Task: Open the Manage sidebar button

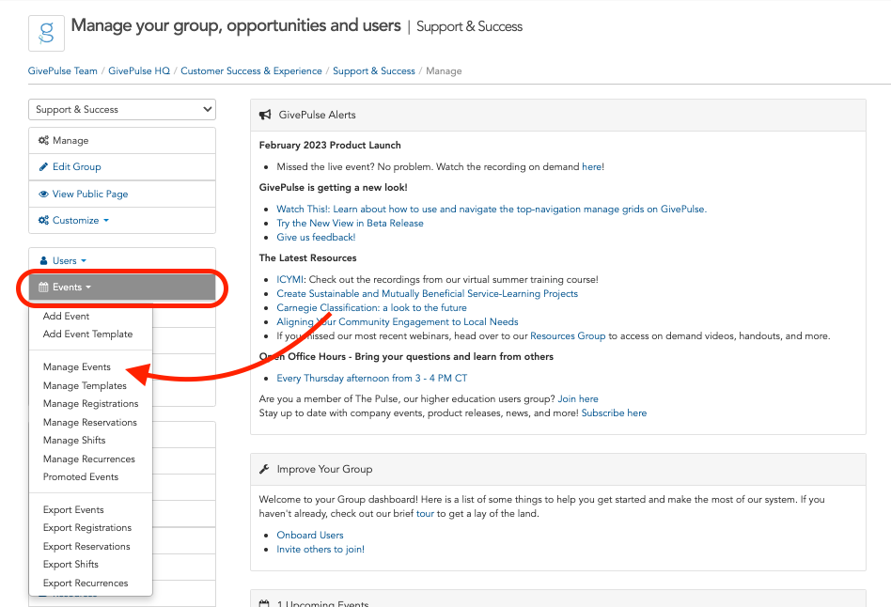Action: click(x=122, y=140)
